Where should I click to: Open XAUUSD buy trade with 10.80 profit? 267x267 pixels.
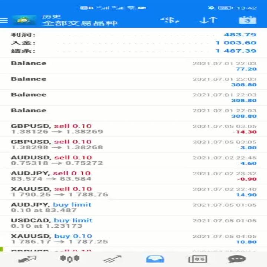pos(133,239)
